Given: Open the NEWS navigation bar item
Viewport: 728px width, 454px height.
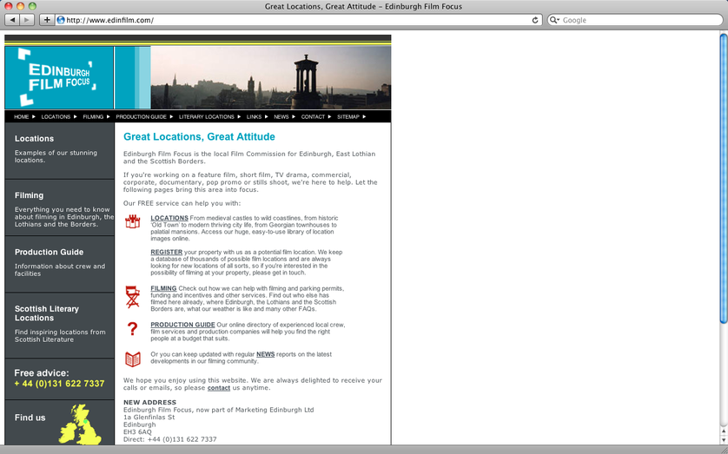Looking at the screenshot, I should pyautogui.click(x=281, y=117).
